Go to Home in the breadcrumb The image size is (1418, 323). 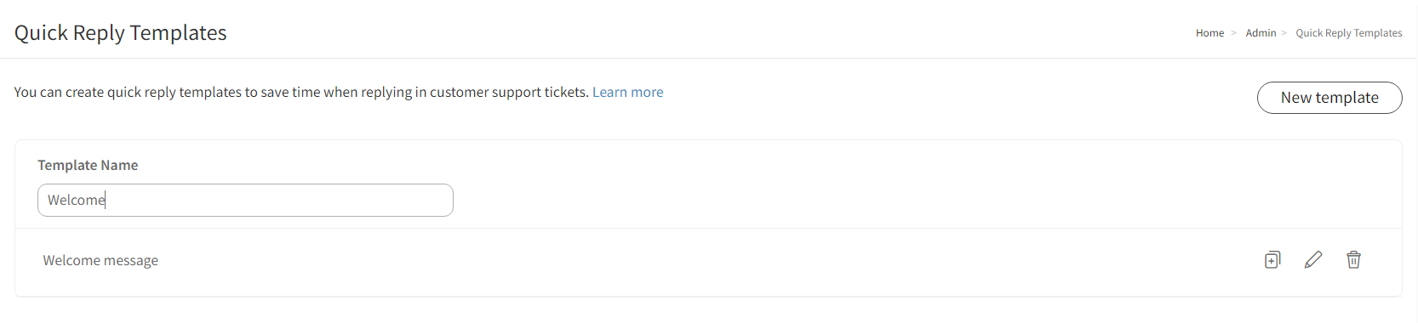[1209, 33]
